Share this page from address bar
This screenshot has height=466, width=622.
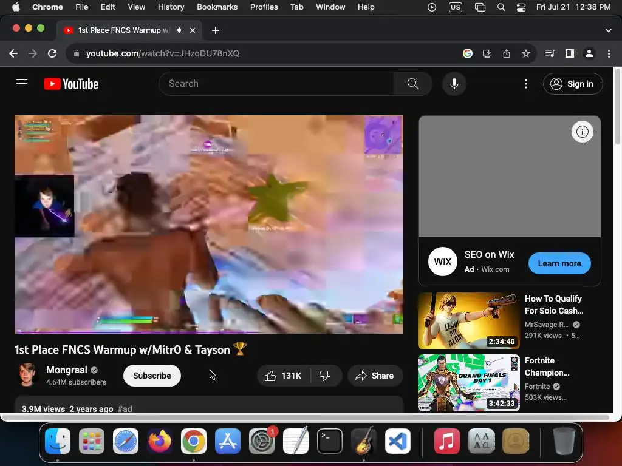507,53
